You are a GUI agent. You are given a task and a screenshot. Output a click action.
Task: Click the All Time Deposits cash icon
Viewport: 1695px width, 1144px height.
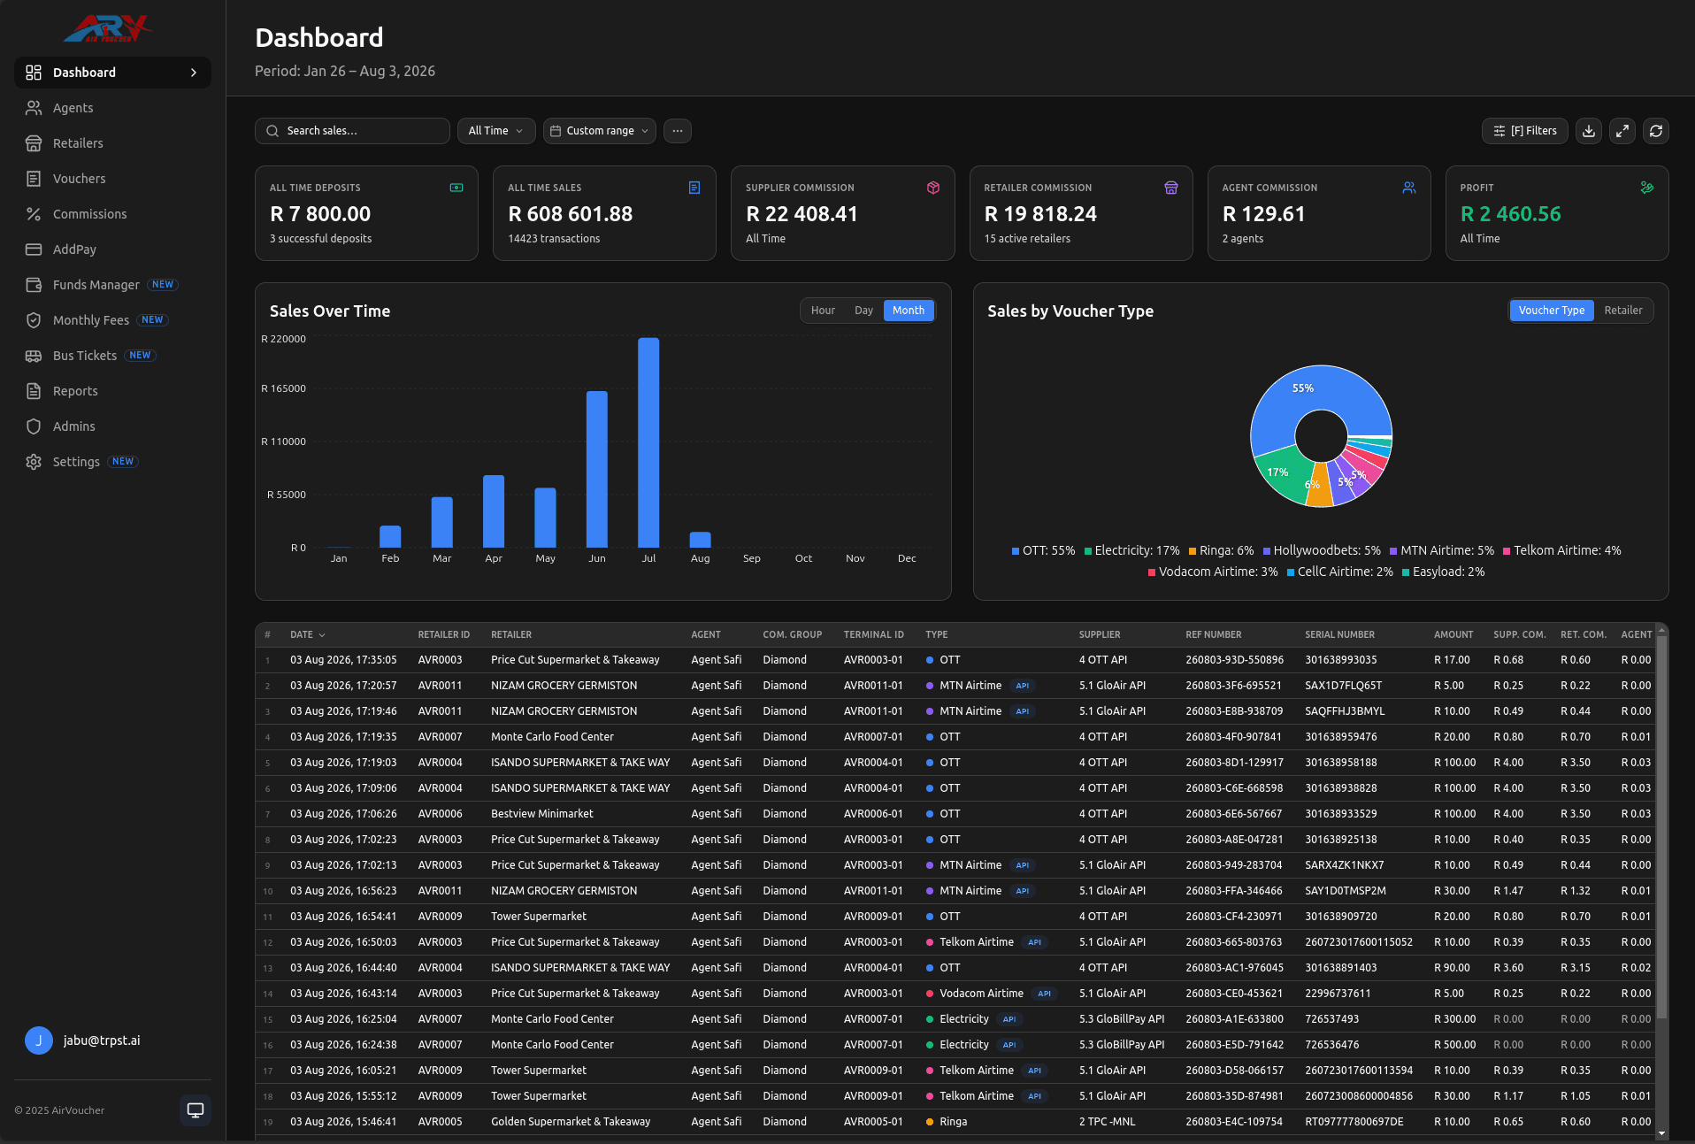pyautogui.click(x=456, y=188)
